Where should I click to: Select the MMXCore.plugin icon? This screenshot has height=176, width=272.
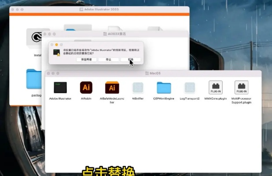pyautogui.click(x=216, y=88)
